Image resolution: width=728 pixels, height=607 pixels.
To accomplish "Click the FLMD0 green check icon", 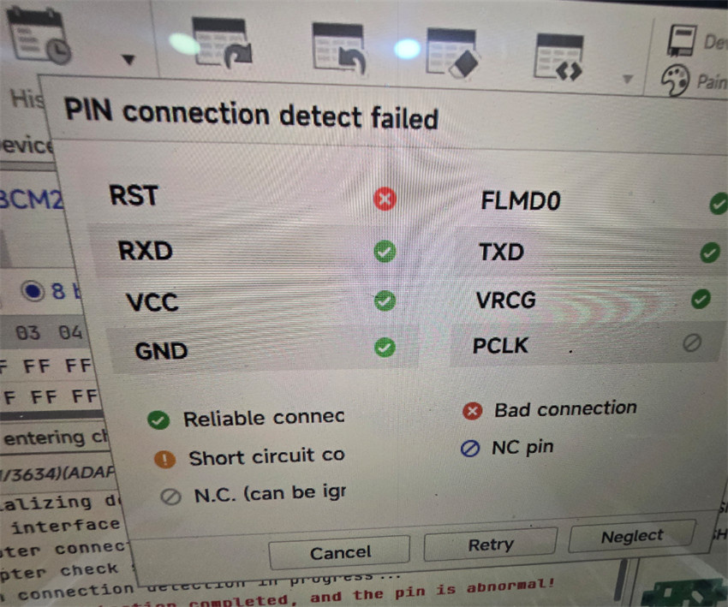I will coord(719,203).
